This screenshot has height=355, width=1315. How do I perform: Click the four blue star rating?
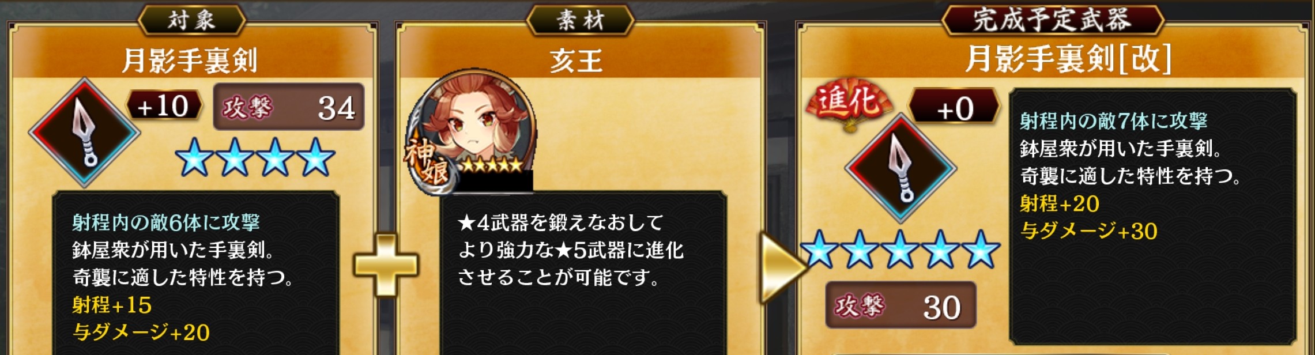[x=255, y=157]
